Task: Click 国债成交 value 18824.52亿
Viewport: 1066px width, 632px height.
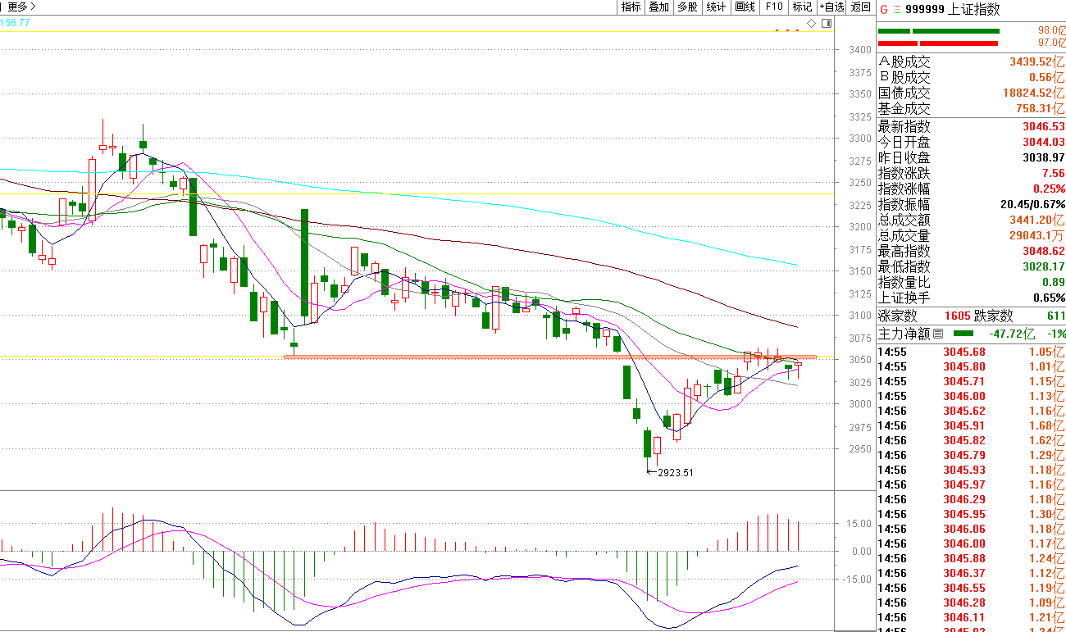Action: tap(1033, 93)
